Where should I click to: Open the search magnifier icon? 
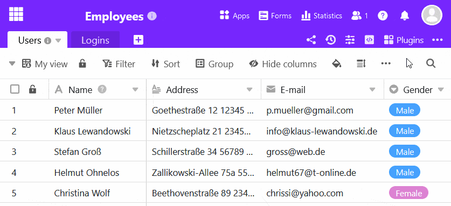click(431, 63)
